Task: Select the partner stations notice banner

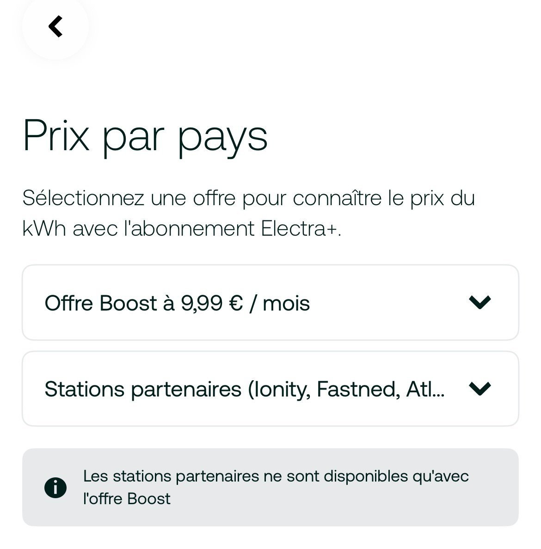Action: [270, 487]
